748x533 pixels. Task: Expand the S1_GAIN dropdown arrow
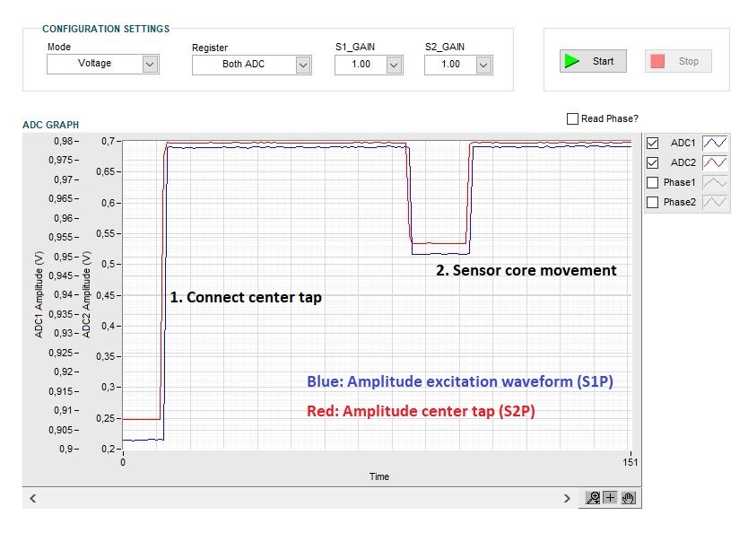click(x=394, y=65)
